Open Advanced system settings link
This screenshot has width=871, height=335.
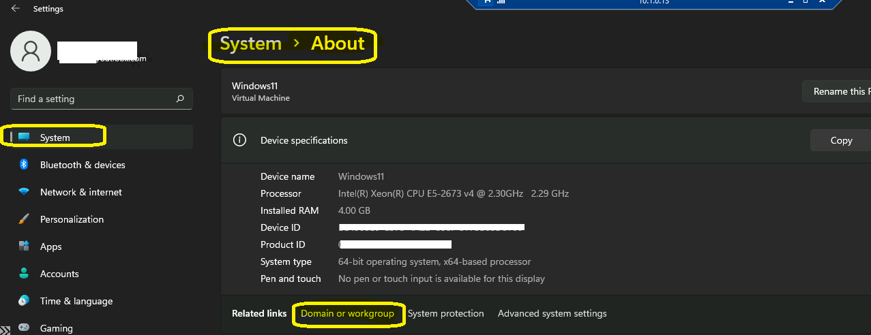pyautogui.click(x=552, y=313)
